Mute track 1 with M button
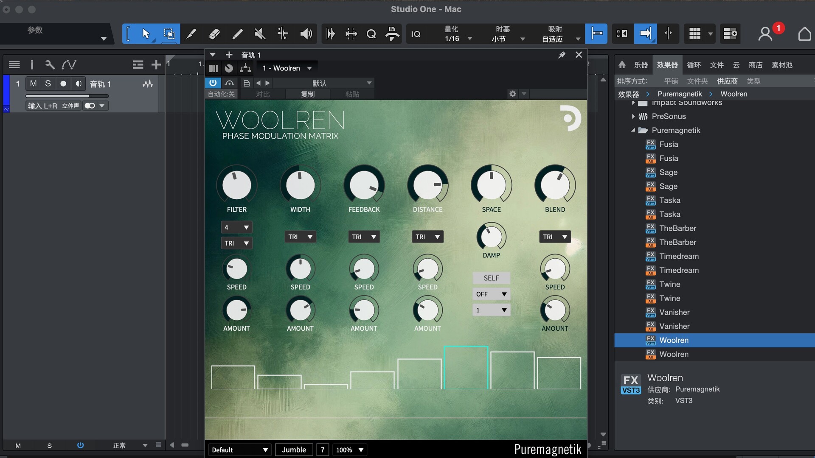The image size is (815, 458). pos(33,84)
